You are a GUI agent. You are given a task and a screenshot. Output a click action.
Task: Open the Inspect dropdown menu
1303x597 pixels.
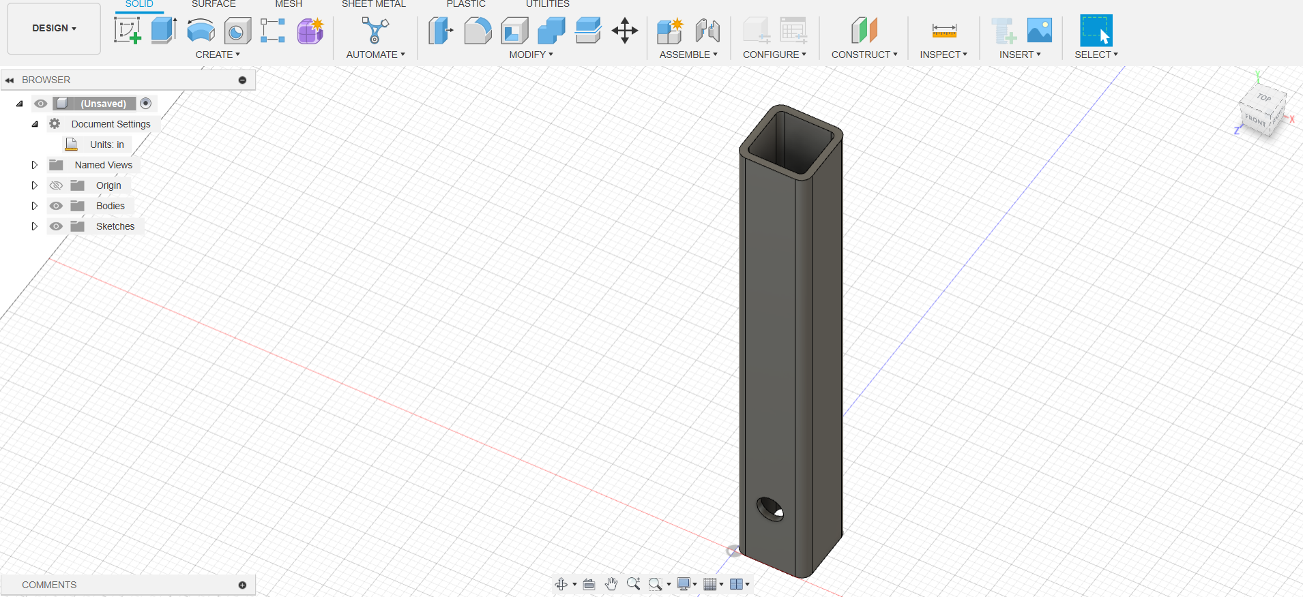943,55
